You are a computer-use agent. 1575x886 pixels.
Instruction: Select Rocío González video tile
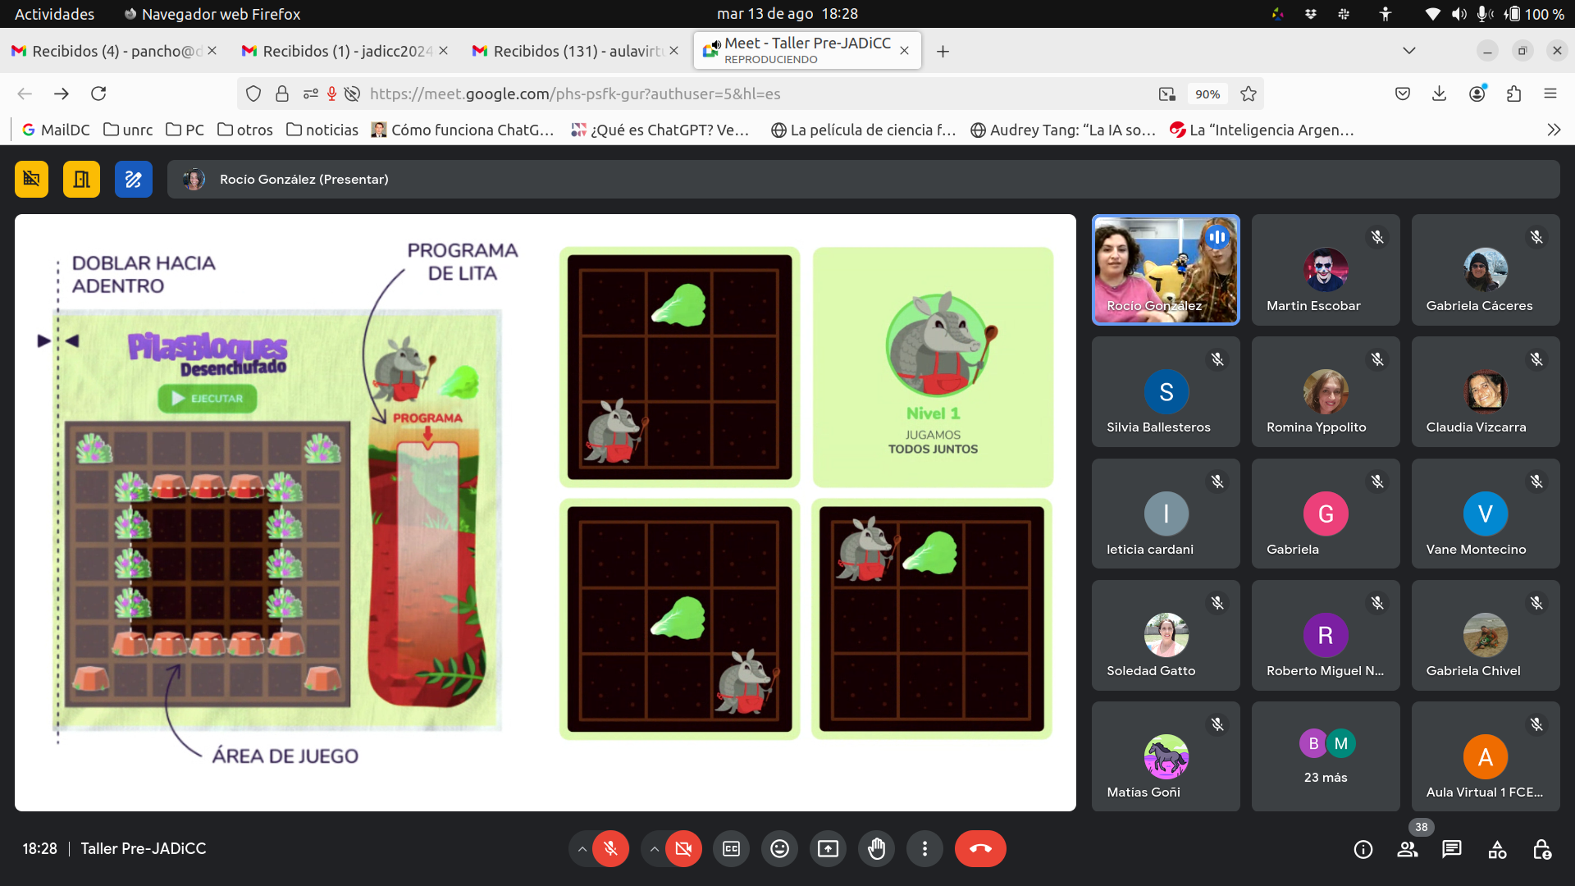point(1165,269)
